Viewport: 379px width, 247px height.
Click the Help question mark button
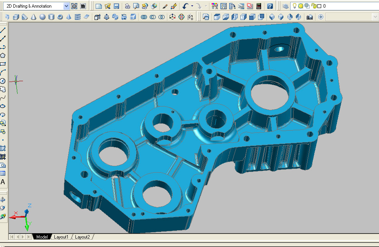coord(270,6)
